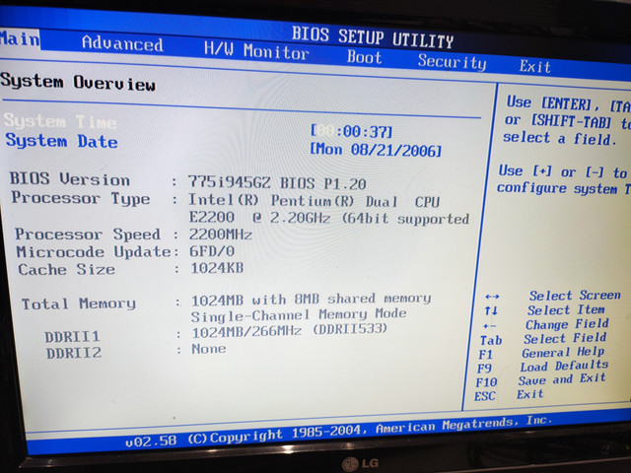Switch to the H/W Monitor tab

(256, 51)
